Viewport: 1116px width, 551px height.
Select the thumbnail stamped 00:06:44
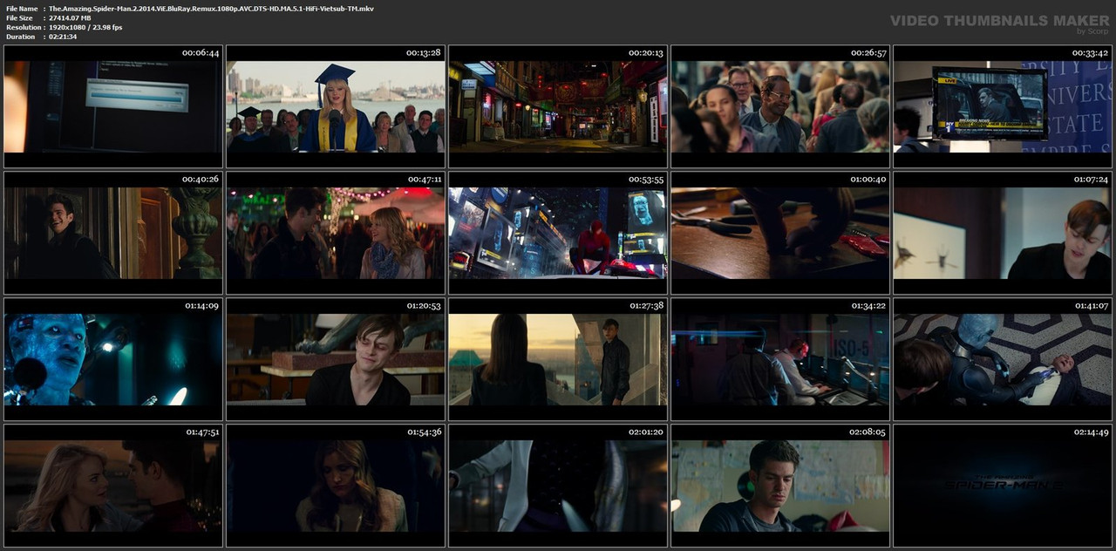click(x=113, y=106)
